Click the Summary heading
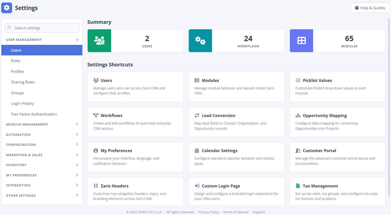Image resolution: width=391 pixels, height=215 pixels. coord(99,22)
